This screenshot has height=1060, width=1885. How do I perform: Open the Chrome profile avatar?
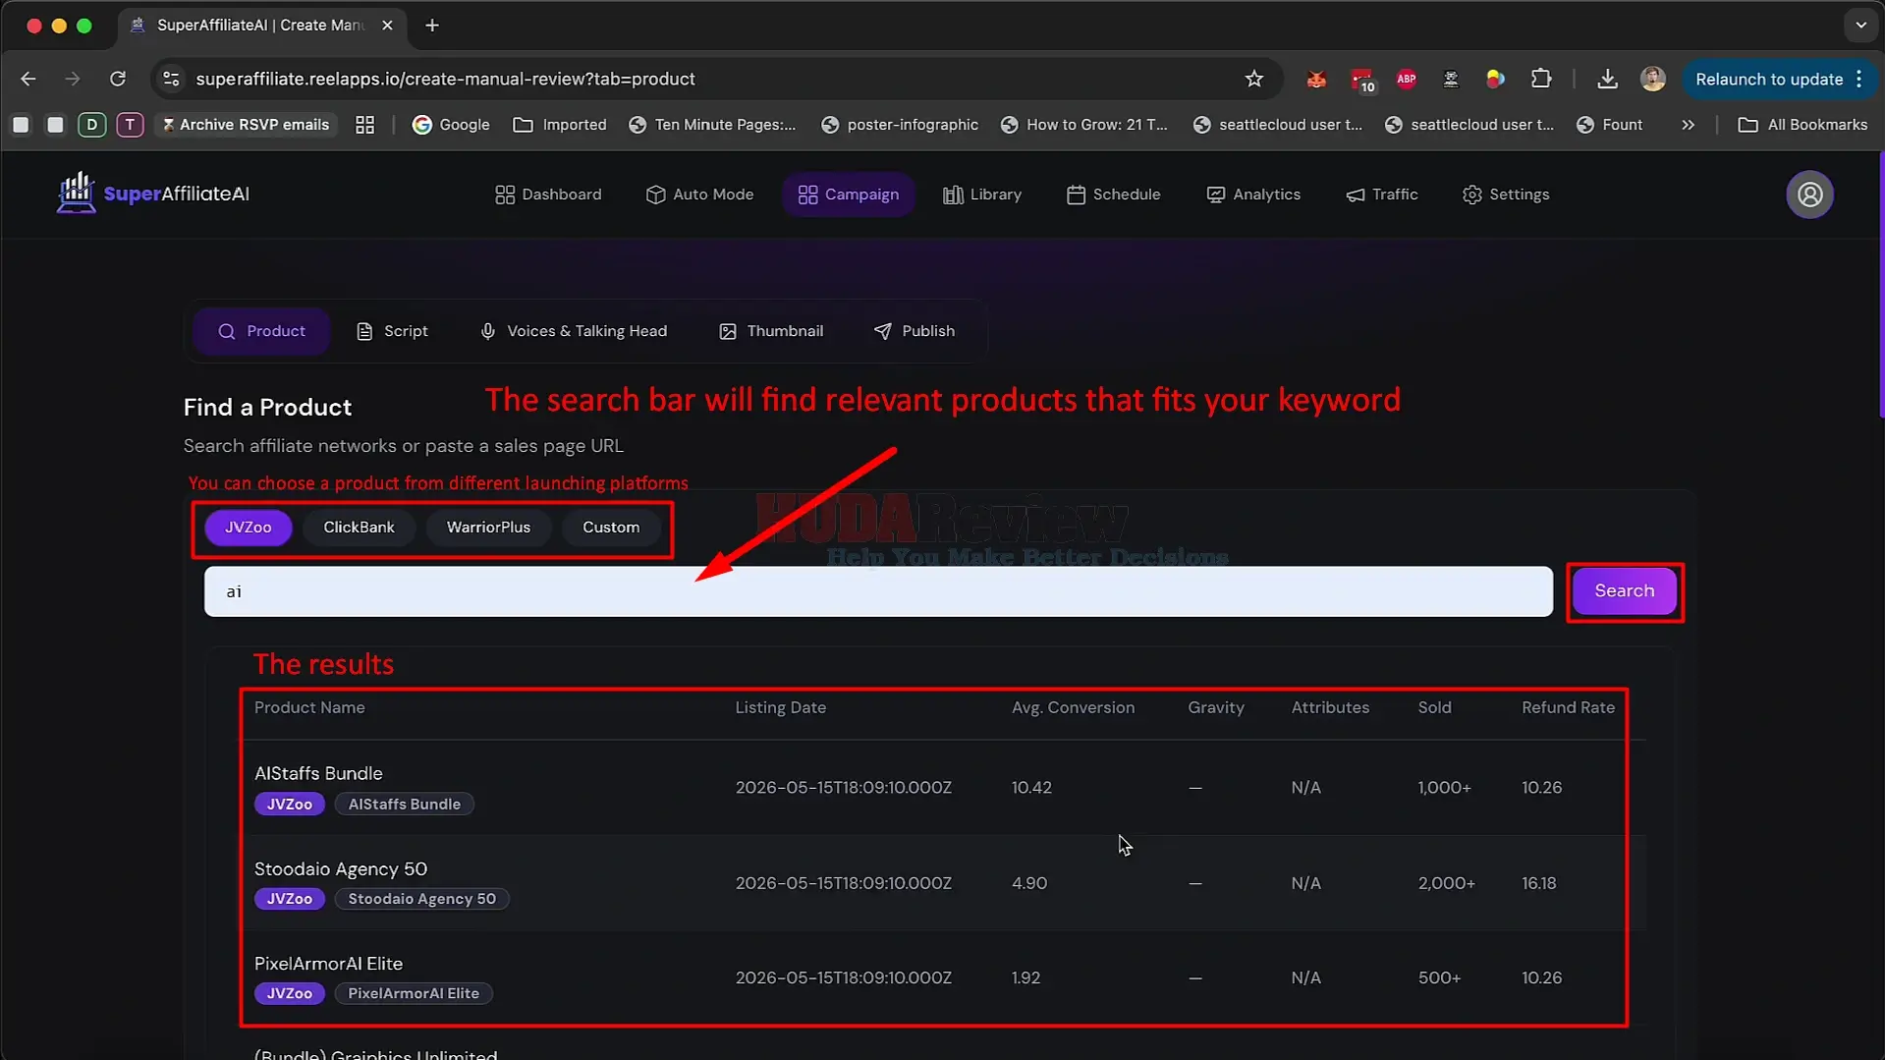[1652, 79]
